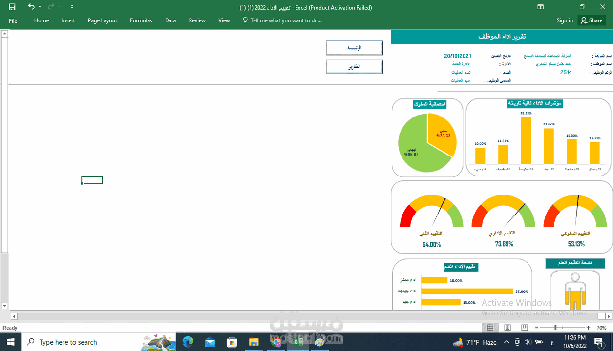Click the system clock 11:26 PM
613x351 pixels.
[x=575, y=337]
